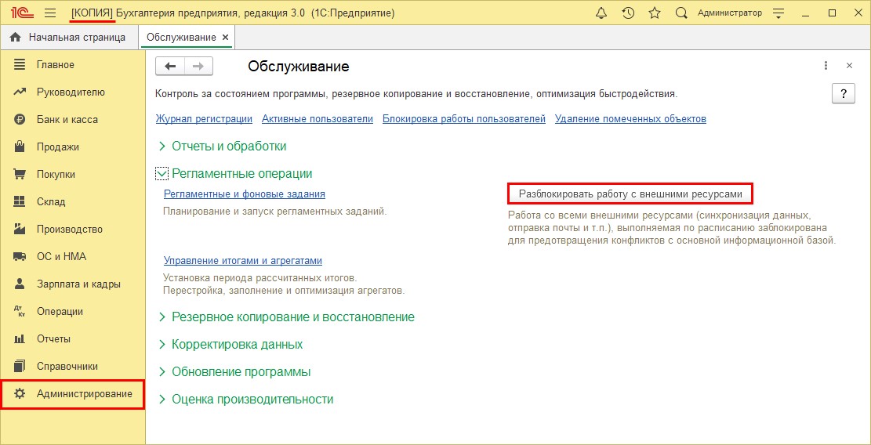Viewport: 871px width, 445px height.
Task: Expand the Отчеты и обработки section
Action: [x=162, y=146]
